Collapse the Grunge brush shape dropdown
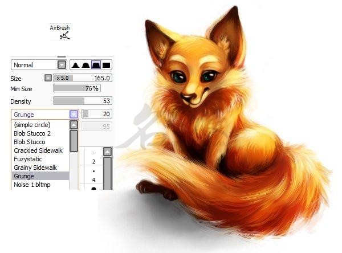This screenshot has height=253, width=342. 74,114
